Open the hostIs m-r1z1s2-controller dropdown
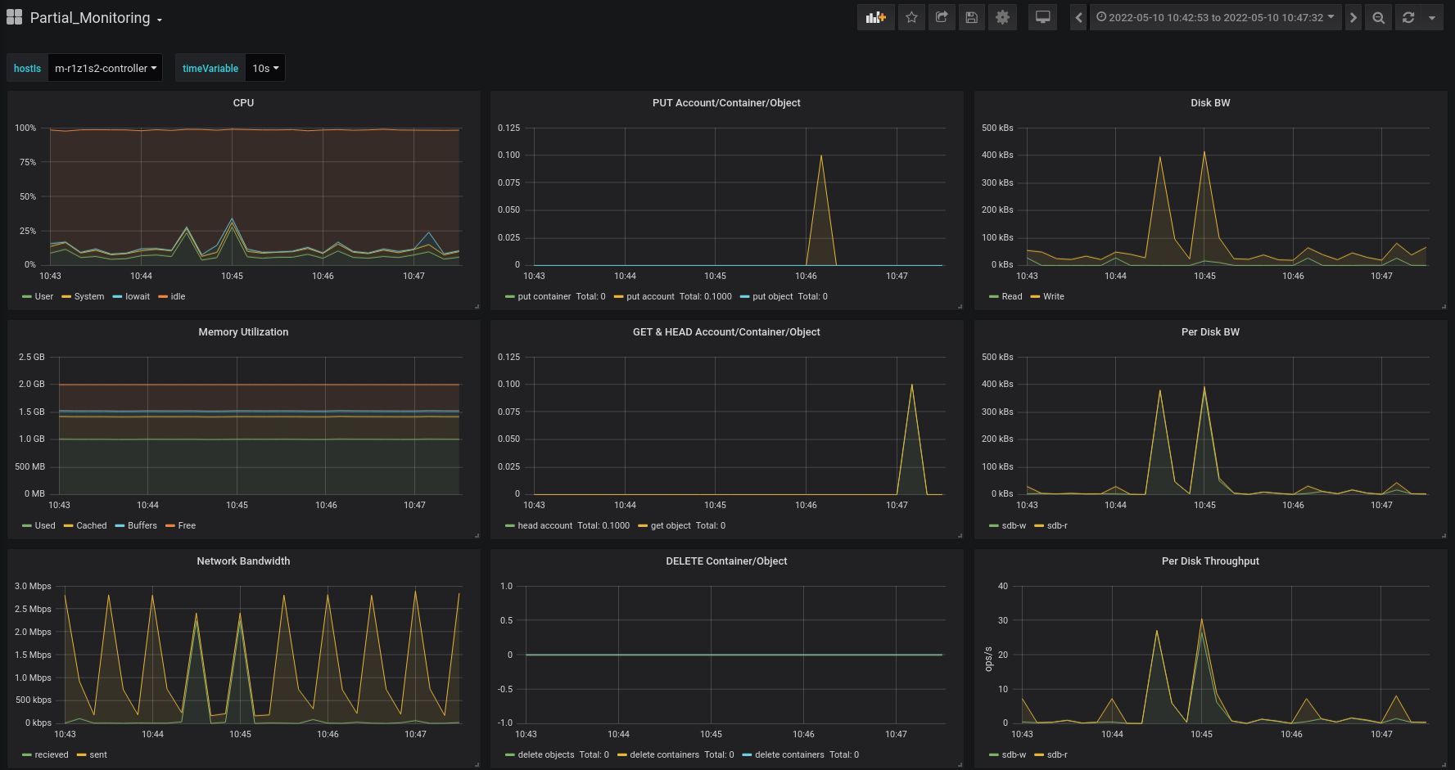The width and height of the screenshot is (1455, 770). pyautogui.click(x=105, y=68)
